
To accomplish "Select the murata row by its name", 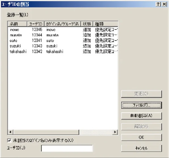I will pos(16,35).
